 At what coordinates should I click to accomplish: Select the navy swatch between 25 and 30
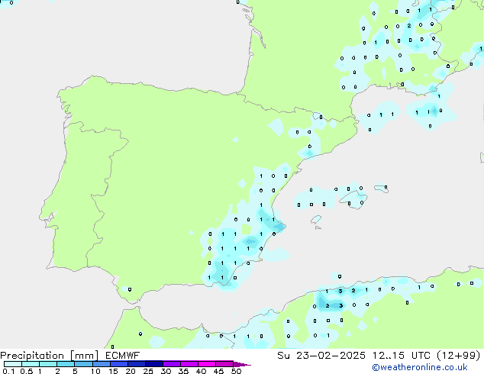(154, 364)
